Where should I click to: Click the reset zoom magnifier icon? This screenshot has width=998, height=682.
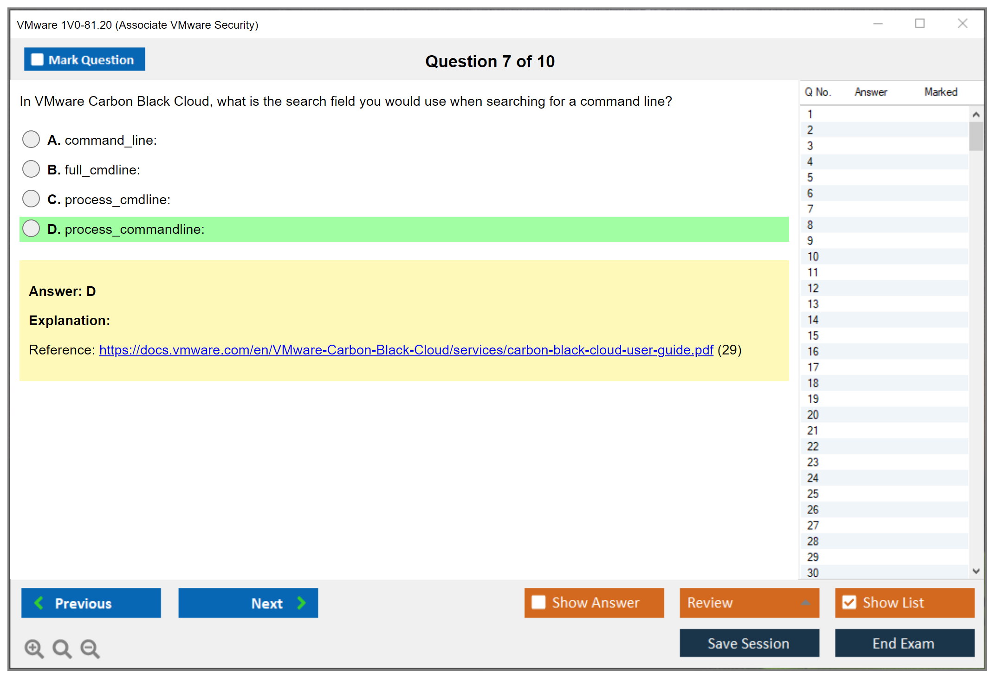62,648
